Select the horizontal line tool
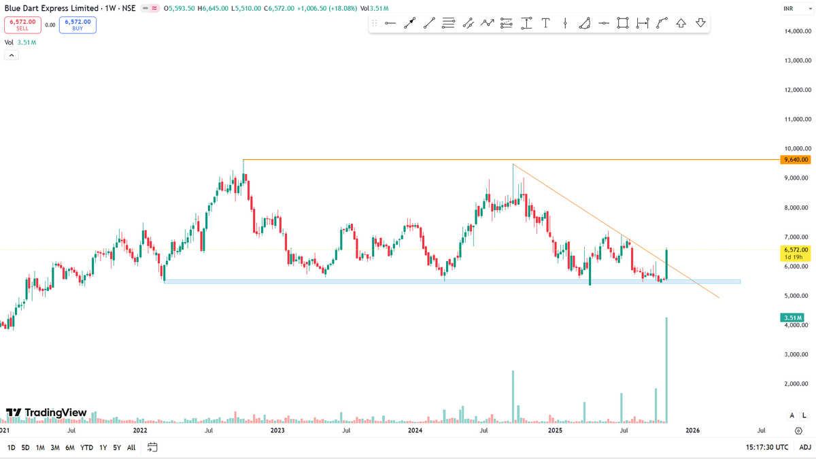 [604, 24]
